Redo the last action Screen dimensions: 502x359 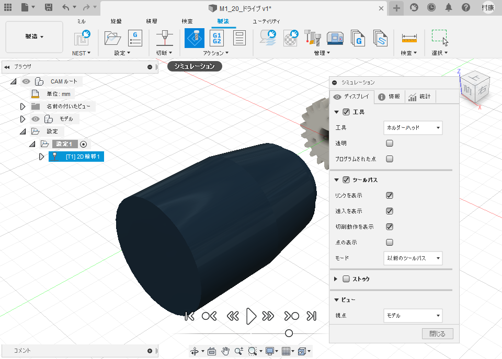coord(86,7)
